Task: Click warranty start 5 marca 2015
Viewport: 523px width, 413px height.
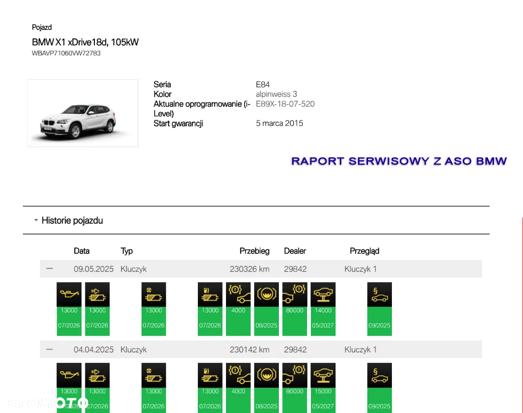Action: 279,124
